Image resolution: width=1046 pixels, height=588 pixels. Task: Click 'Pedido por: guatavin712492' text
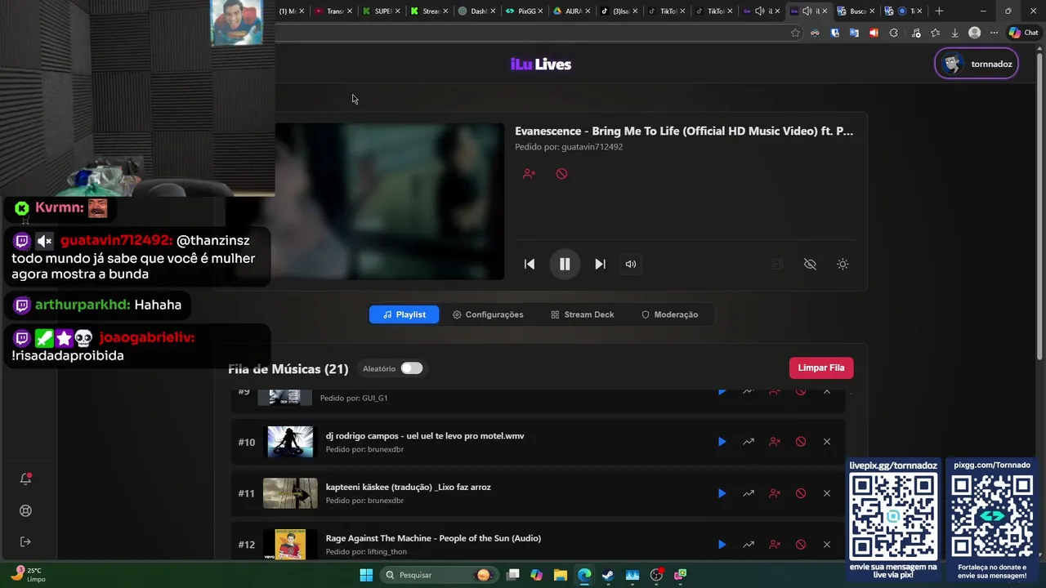point(569,147)
